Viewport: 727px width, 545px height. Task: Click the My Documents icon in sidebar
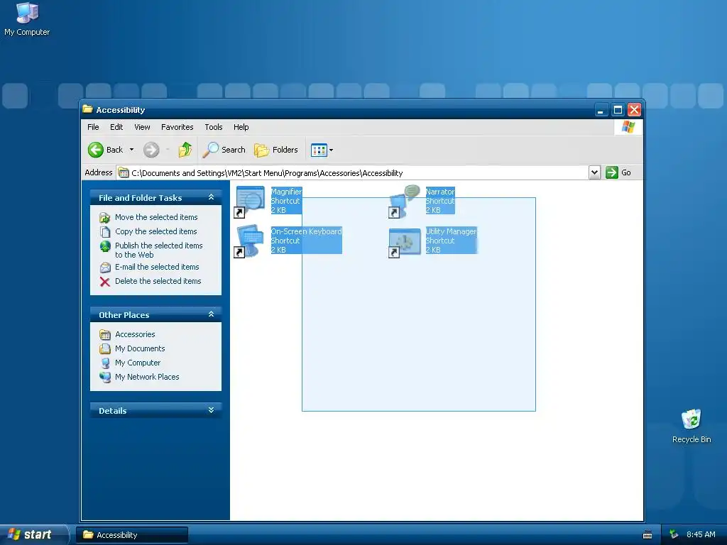(105, 348)
